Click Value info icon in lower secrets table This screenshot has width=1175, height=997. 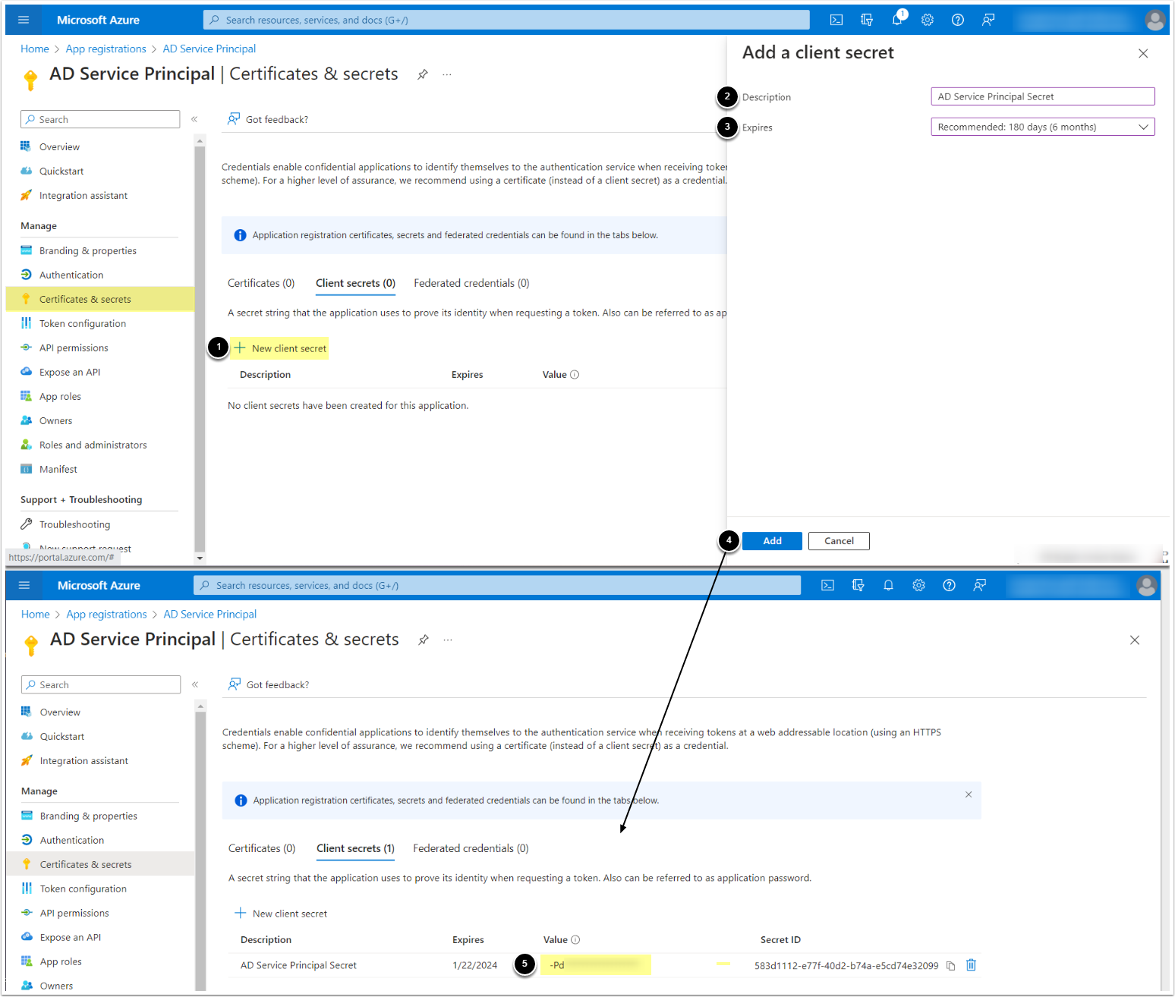click(575, 939)
